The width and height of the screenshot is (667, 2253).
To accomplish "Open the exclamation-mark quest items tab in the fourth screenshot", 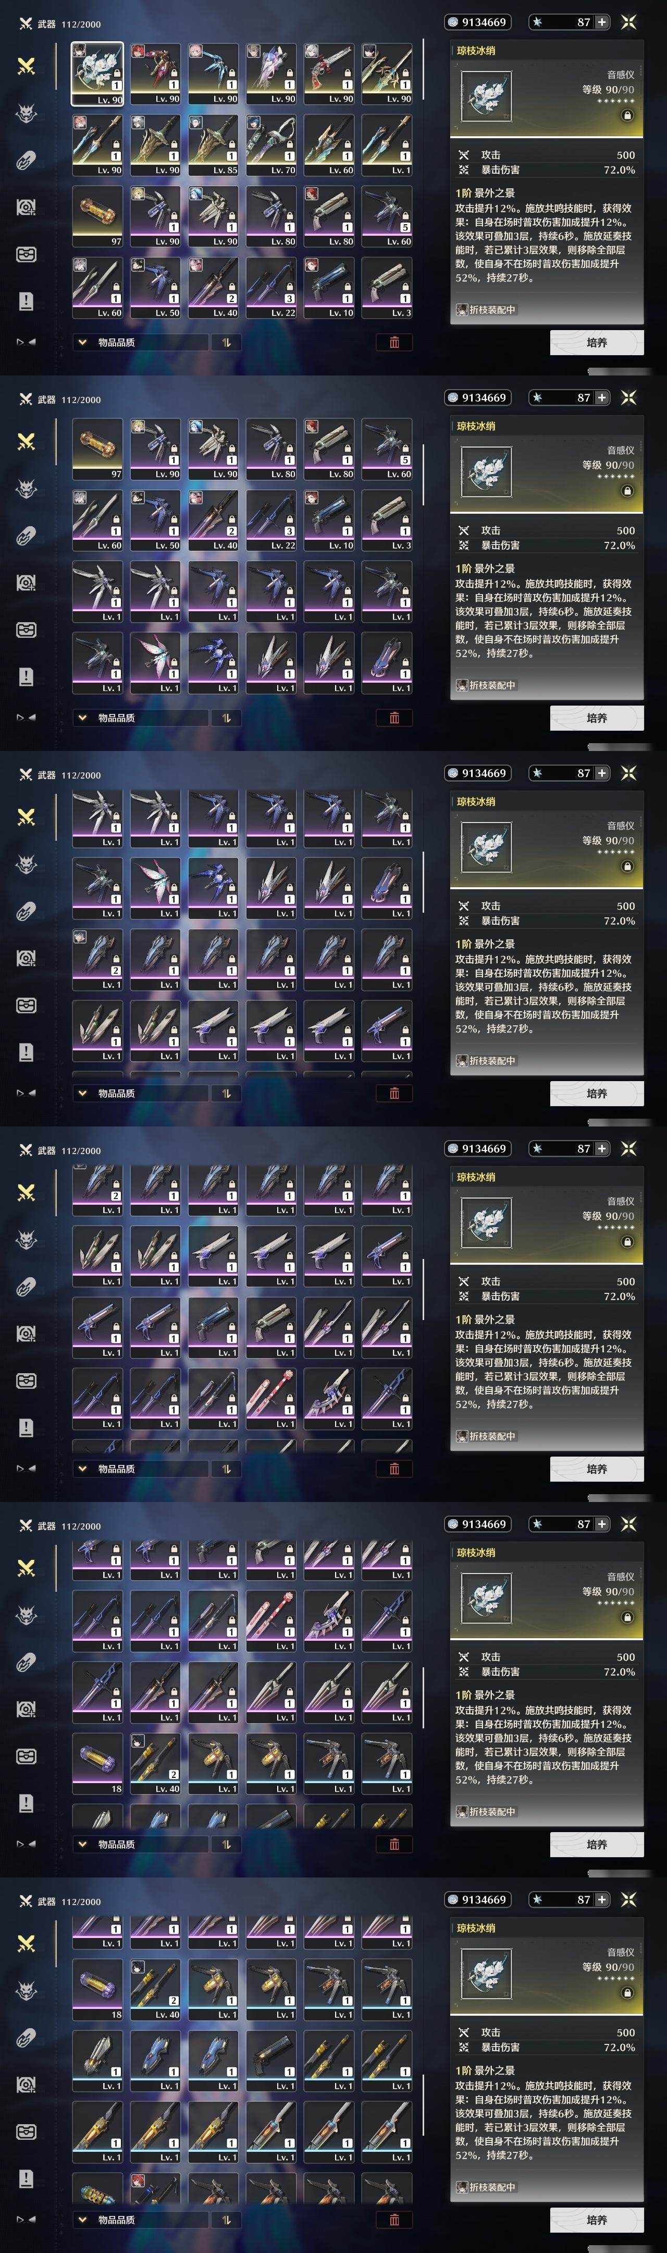I will click(26, 1427).
